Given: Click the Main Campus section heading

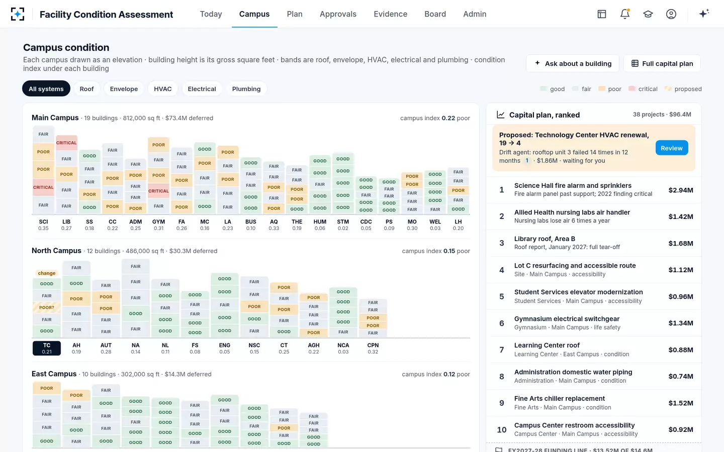Looking at the screenshot, I should [55, 118].
